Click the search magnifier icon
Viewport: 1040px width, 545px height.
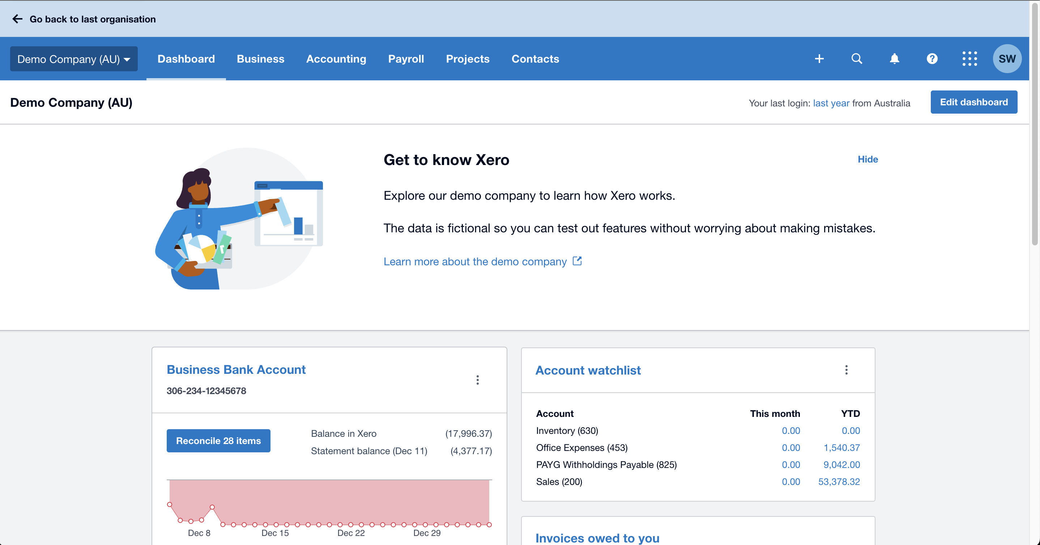tap(857, 59)
